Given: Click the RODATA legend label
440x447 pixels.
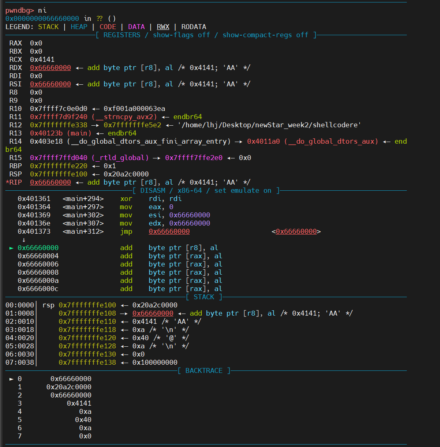Looking at the screenshot, I should coord(194,27).
